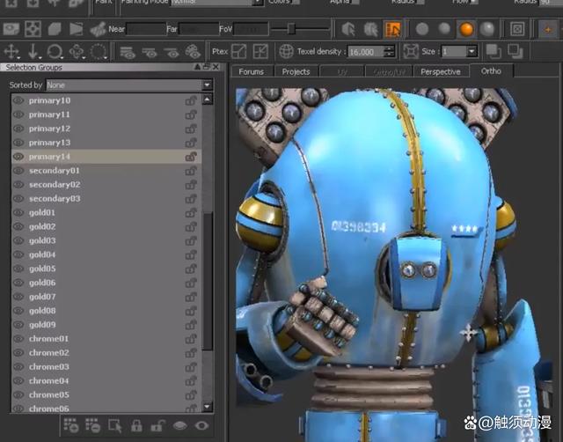Toggle visibility of primary10 group
The width and height of the screenshot is (563, 442).
point(18,100)
